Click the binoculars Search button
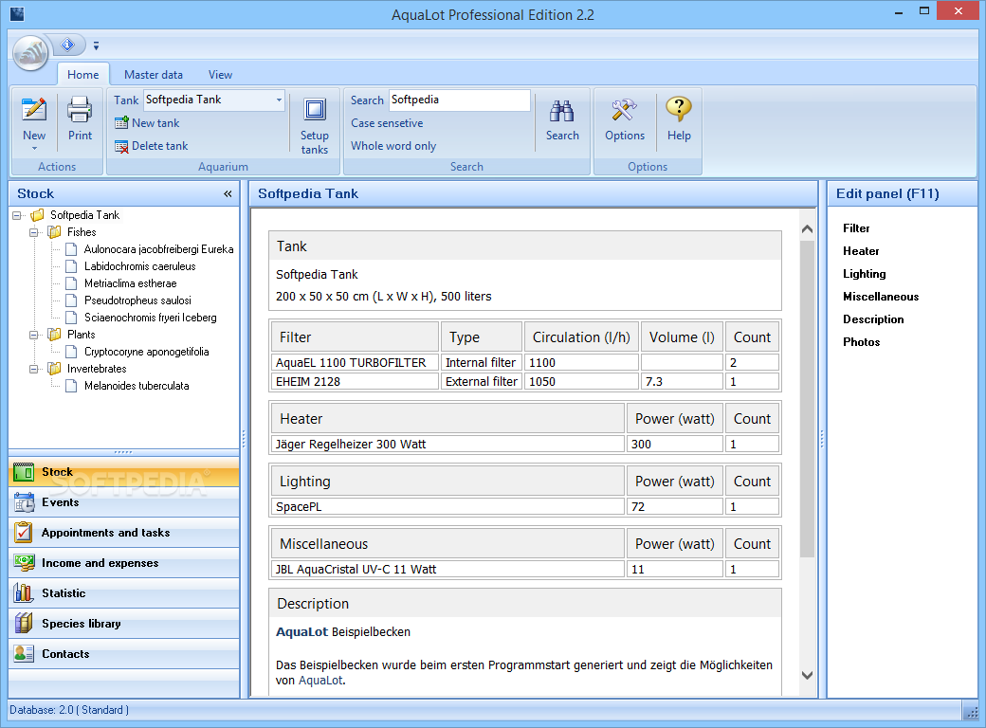 pos(562,120)
